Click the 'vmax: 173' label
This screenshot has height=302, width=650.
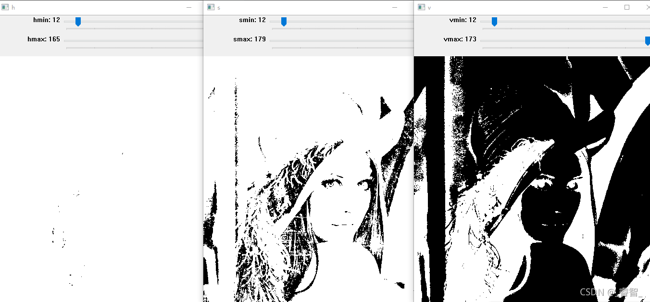click(x=460, y=39)
